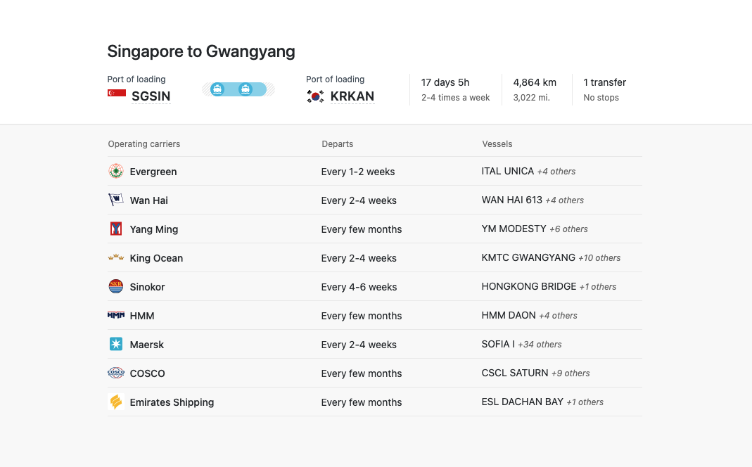The image size is (752, 467).
Task: Click the 'Vessels' column header
Action: (x=497, y=144)
